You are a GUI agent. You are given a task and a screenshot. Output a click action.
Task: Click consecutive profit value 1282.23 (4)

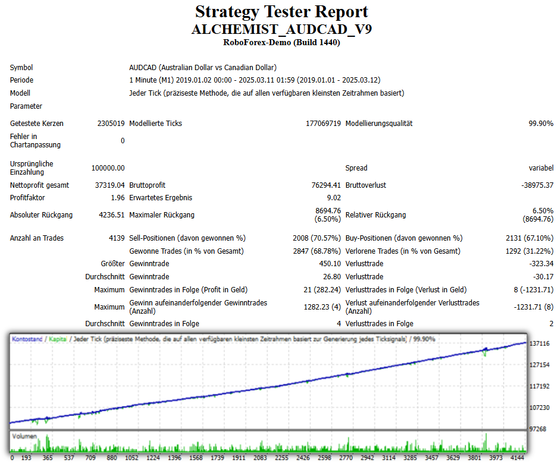[322, 307]
